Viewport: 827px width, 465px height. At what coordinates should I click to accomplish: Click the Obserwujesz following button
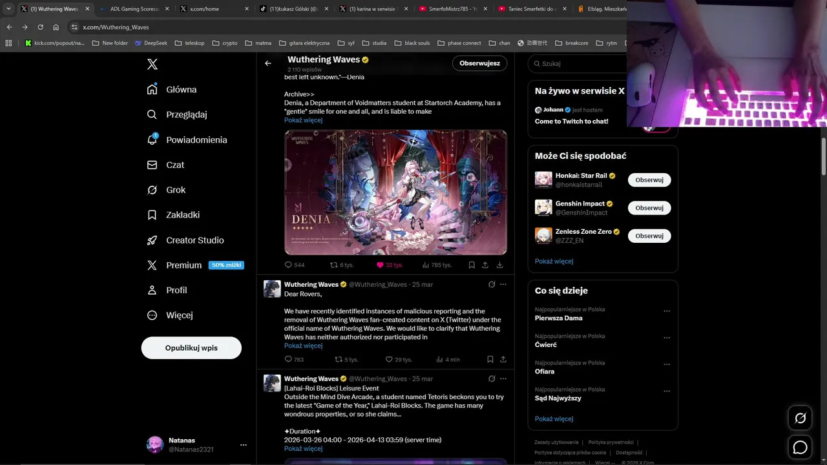[x=479, y=63]
